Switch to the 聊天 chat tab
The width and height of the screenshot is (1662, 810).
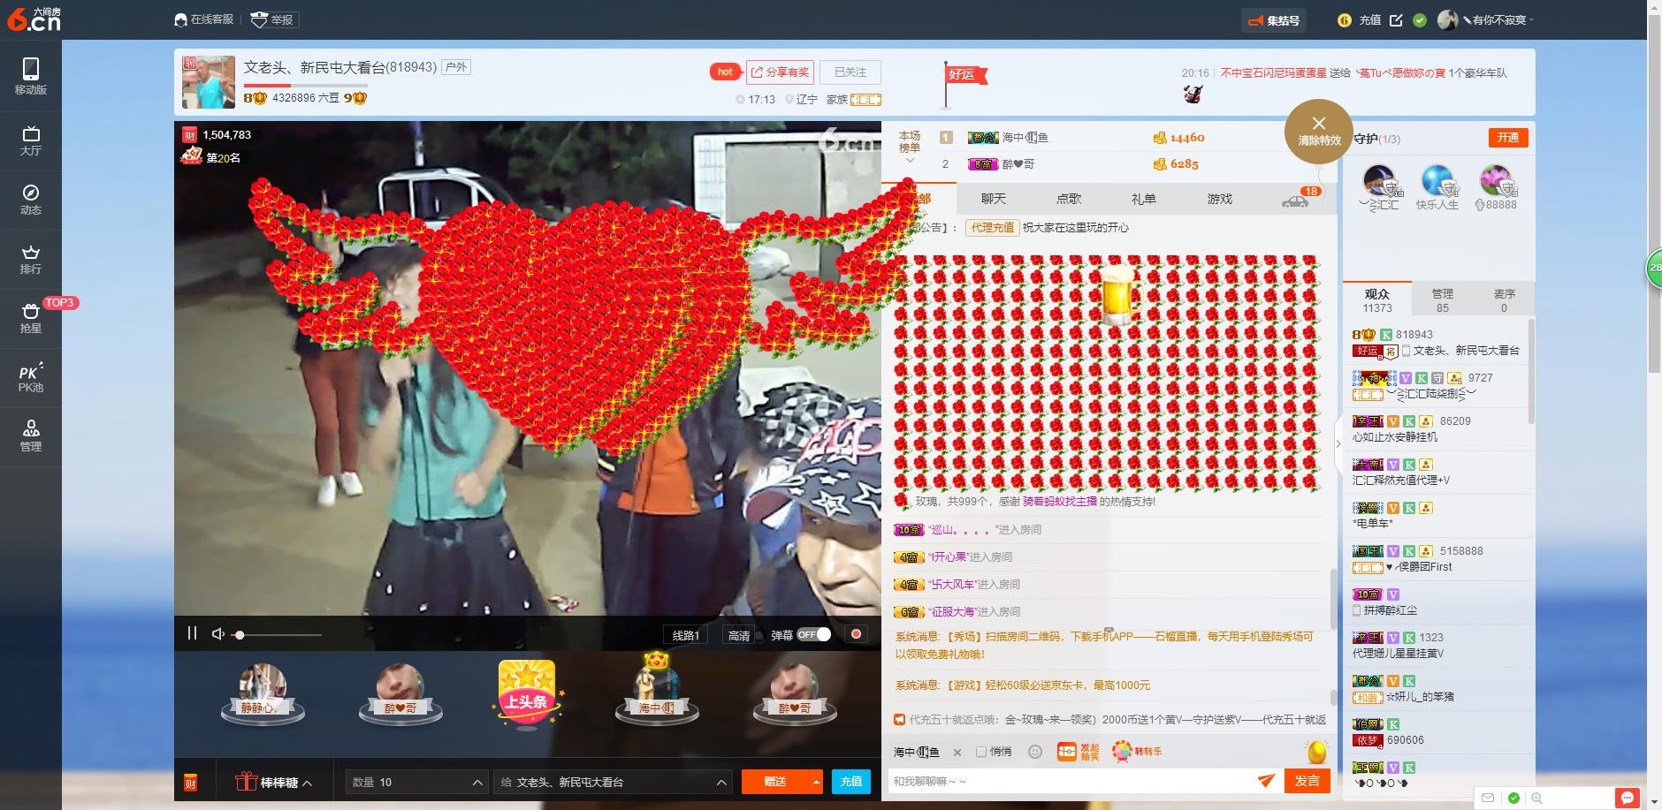coord(994,199)
